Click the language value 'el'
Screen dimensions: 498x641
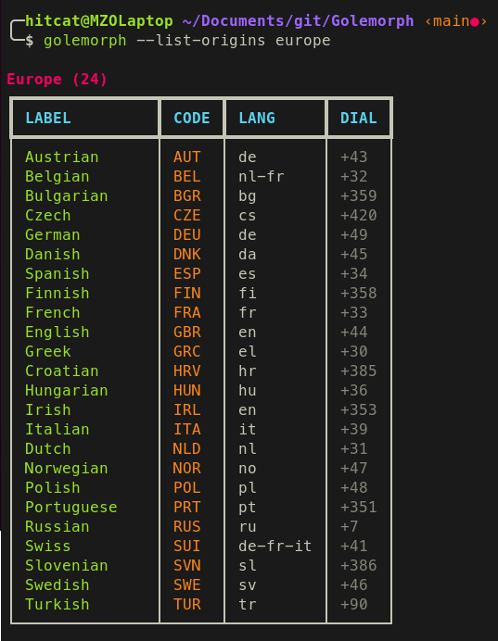(x=248, y=352)
